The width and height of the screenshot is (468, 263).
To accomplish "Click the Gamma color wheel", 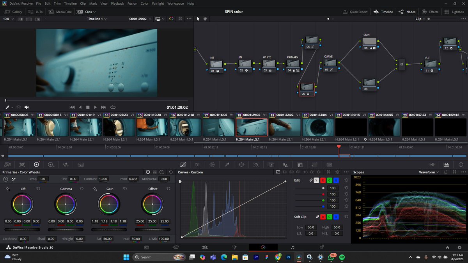I will 66,204.
